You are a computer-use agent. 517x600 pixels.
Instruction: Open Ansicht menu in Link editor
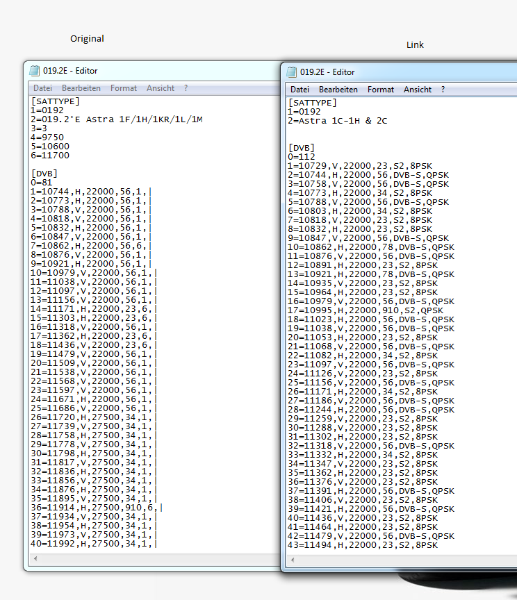(417, 90)
